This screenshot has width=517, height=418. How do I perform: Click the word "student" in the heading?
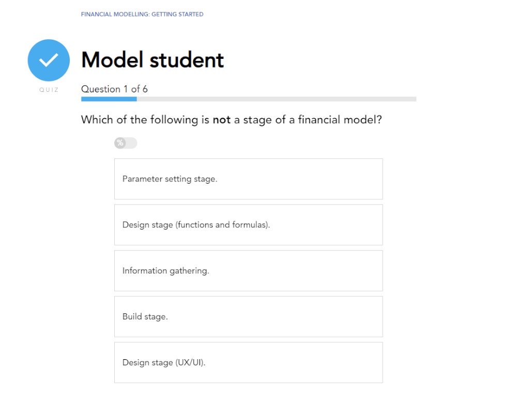[187, 60]
